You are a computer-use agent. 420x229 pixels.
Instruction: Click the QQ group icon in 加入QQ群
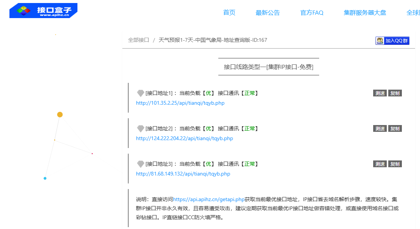380,41
